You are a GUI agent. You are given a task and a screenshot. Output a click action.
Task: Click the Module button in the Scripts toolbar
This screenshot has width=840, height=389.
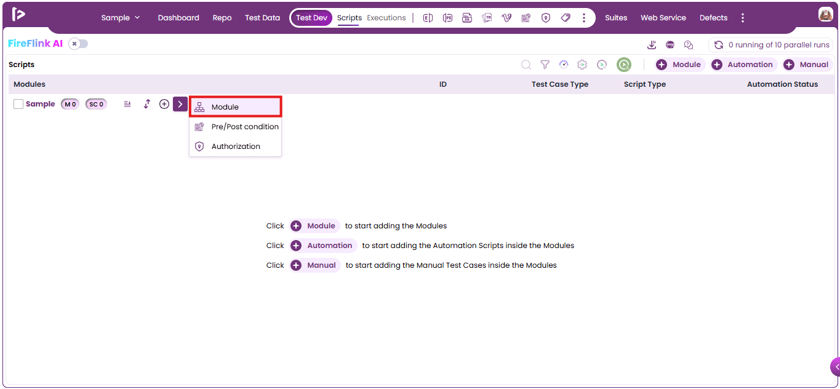(x=681, y=65)
